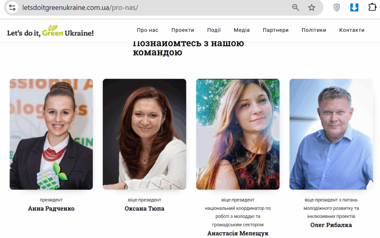Click the address bar URL field
The image size is (380, 238).
[155, 7]
